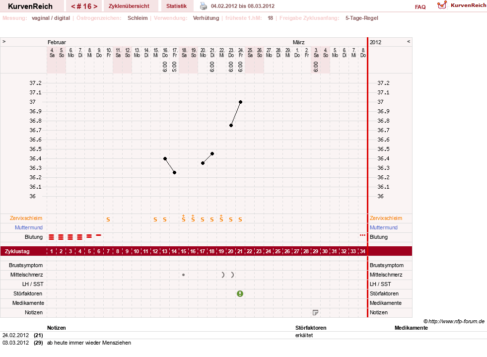This screenshot has height=357, width=487.
Task: Open the nfp-forum.de copyright link
Action: pos(454,321)
